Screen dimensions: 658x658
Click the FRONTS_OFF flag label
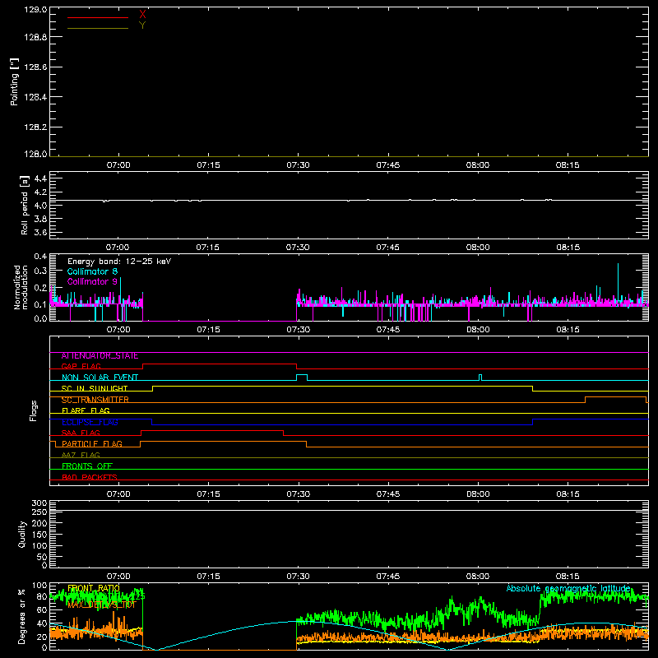(x=87, y=466)
